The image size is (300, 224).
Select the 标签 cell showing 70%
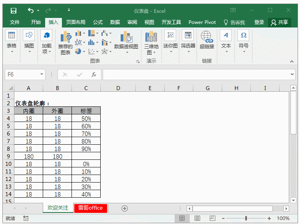[86, 134]
